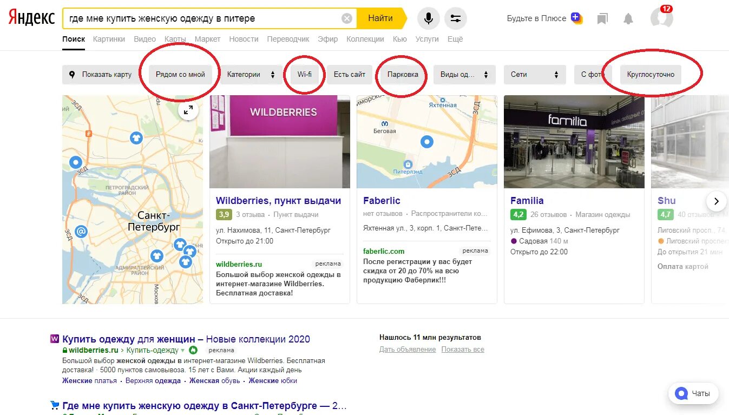Open the Женские юбки sitelink
The image size is (729, 415).
[x=273, y=381]
